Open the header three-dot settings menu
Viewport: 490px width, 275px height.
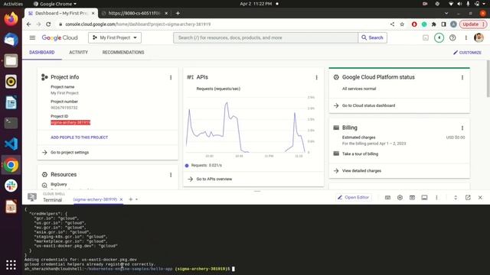point(465,37)
